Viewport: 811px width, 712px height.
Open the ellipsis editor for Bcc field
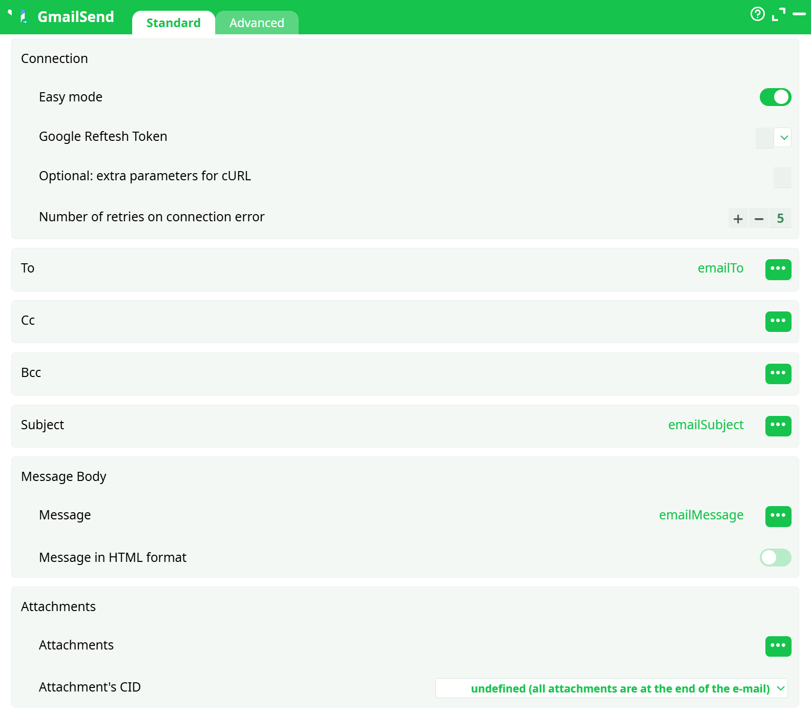pos(778,374)
